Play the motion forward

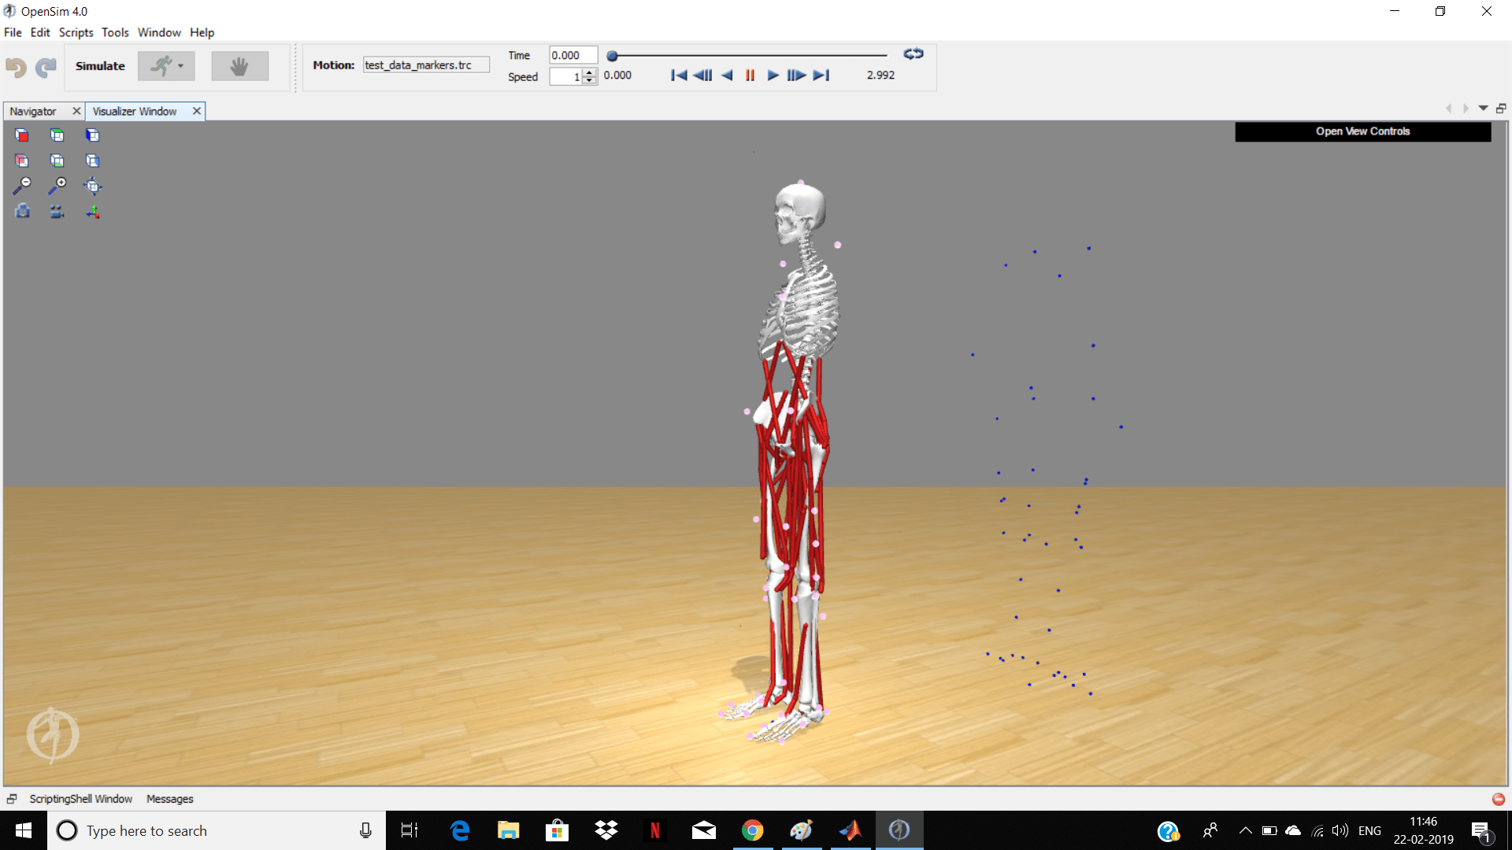773,76
